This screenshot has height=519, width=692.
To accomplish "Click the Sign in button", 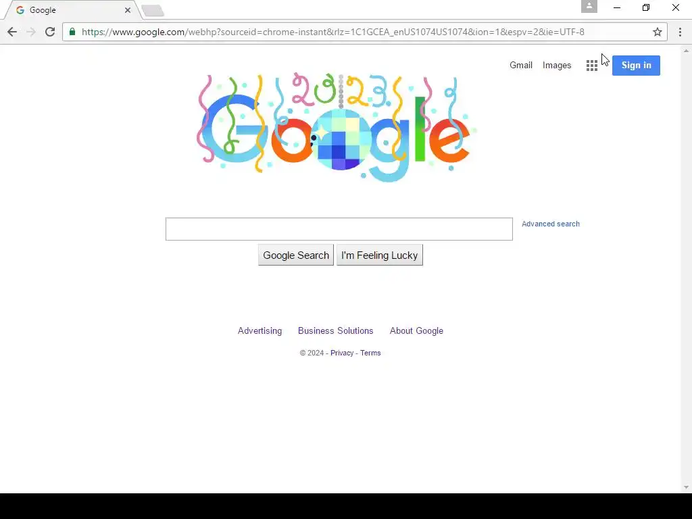I will pyautogui.click(x=636, y=66).
